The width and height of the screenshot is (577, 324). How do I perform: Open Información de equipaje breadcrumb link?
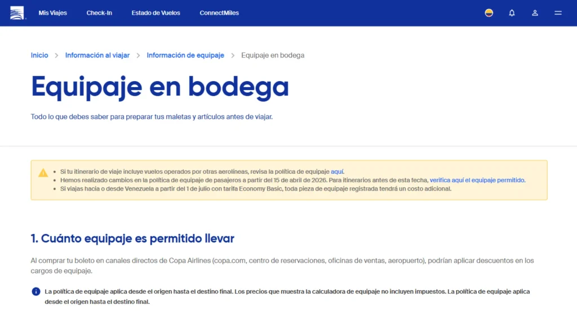[x=185, y=55]
